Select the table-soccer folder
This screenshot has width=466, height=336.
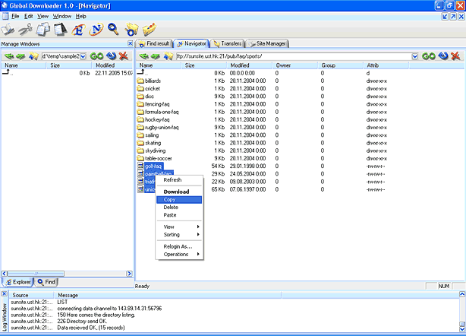point(155,158)
